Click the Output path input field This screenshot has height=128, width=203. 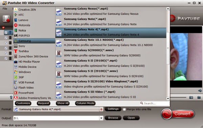56,118
